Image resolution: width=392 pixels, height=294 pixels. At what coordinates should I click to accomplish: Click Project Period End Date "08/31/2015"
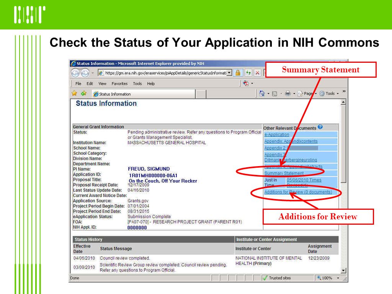138,211
